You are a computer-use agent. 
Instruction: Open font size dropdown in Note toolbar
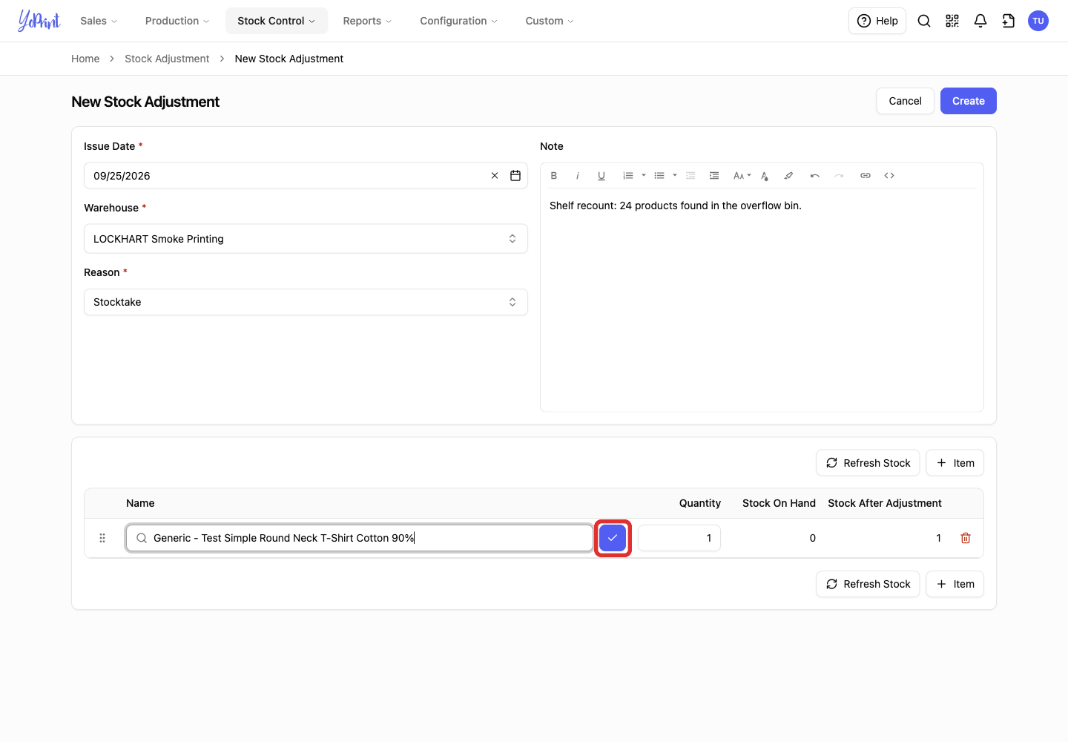742,176
